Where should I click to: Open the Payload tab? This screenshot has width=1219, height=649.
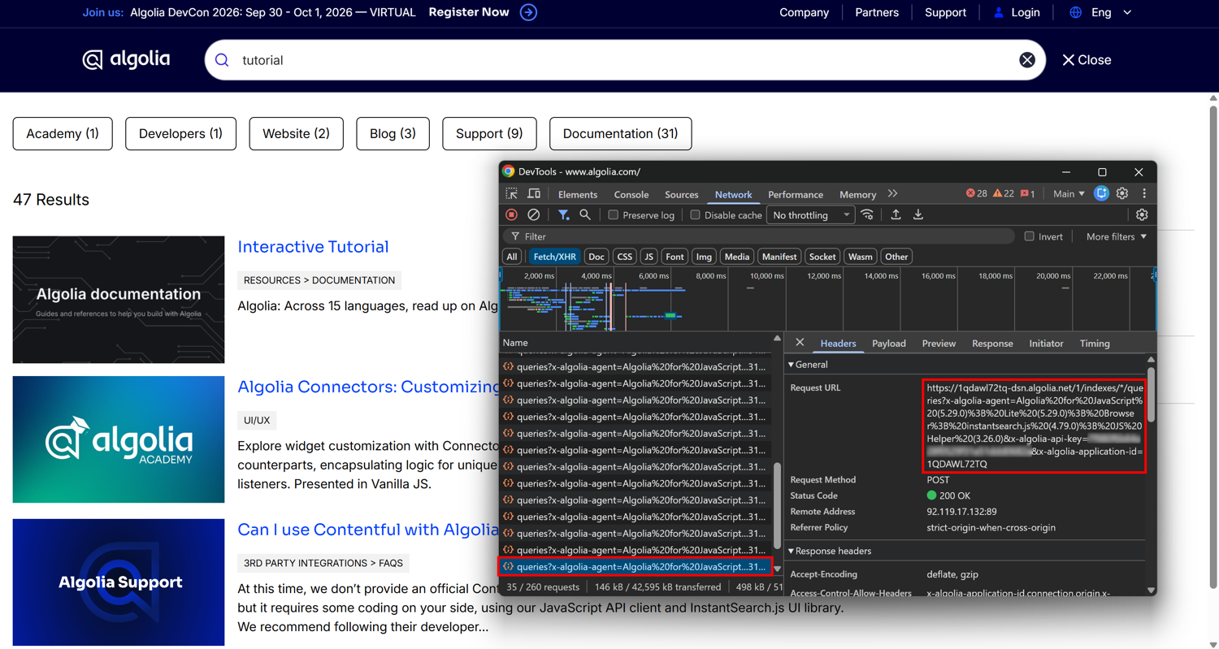pos(889,343)
